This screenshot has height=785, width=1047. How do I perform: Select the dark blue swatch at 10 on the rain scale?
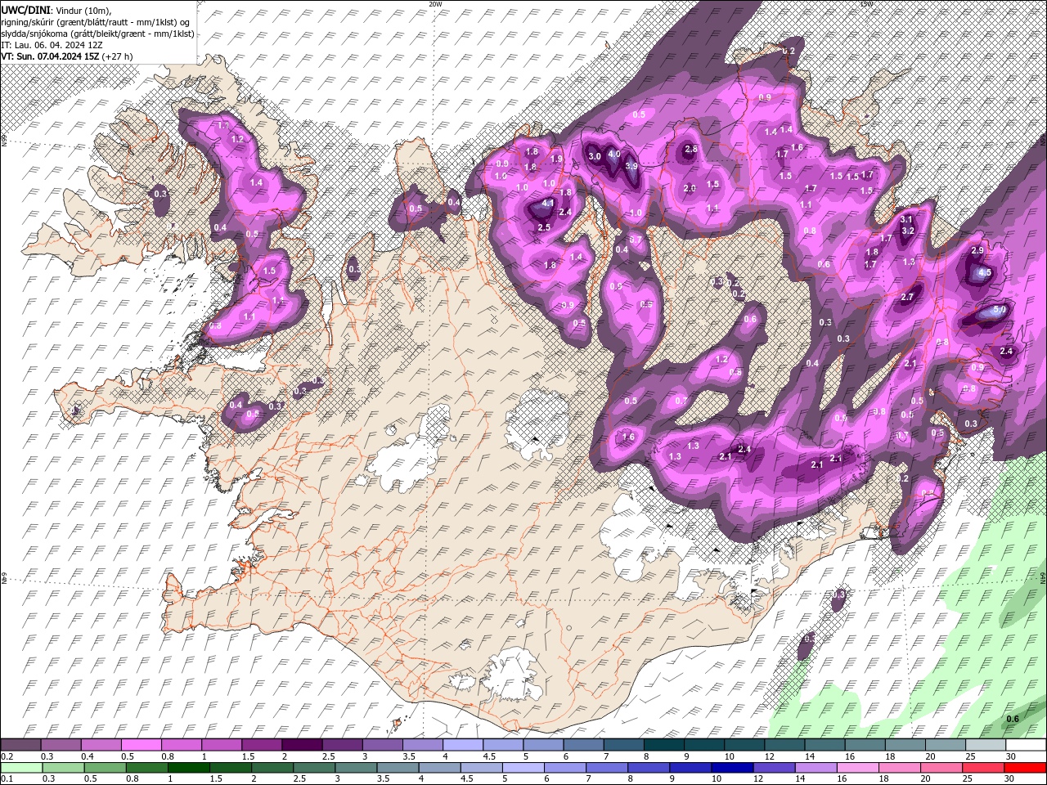732,768
